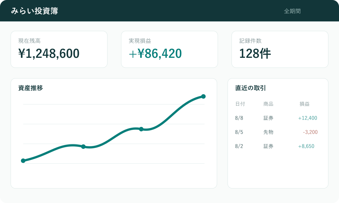Open the 8/2 証券 transaction row
Image resolution: width=339 pixels, height=203 pixels.
pyautogui.click(x=276, y=146)
